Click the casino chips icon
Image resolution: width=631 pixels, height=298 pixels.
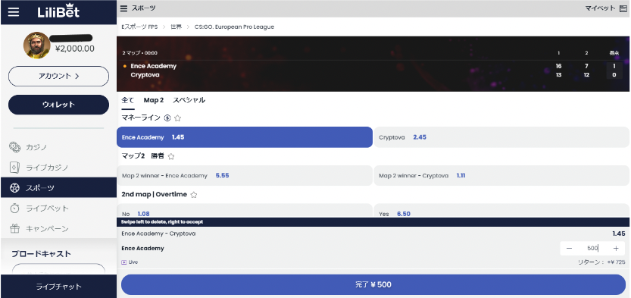(15, 147)
